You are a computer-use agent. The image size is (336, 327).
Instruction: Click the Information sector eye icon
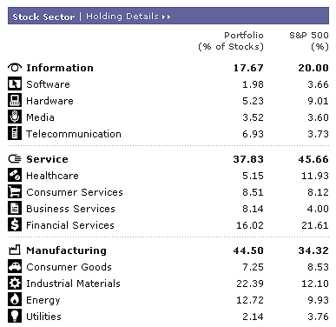[x=15, y=68]
